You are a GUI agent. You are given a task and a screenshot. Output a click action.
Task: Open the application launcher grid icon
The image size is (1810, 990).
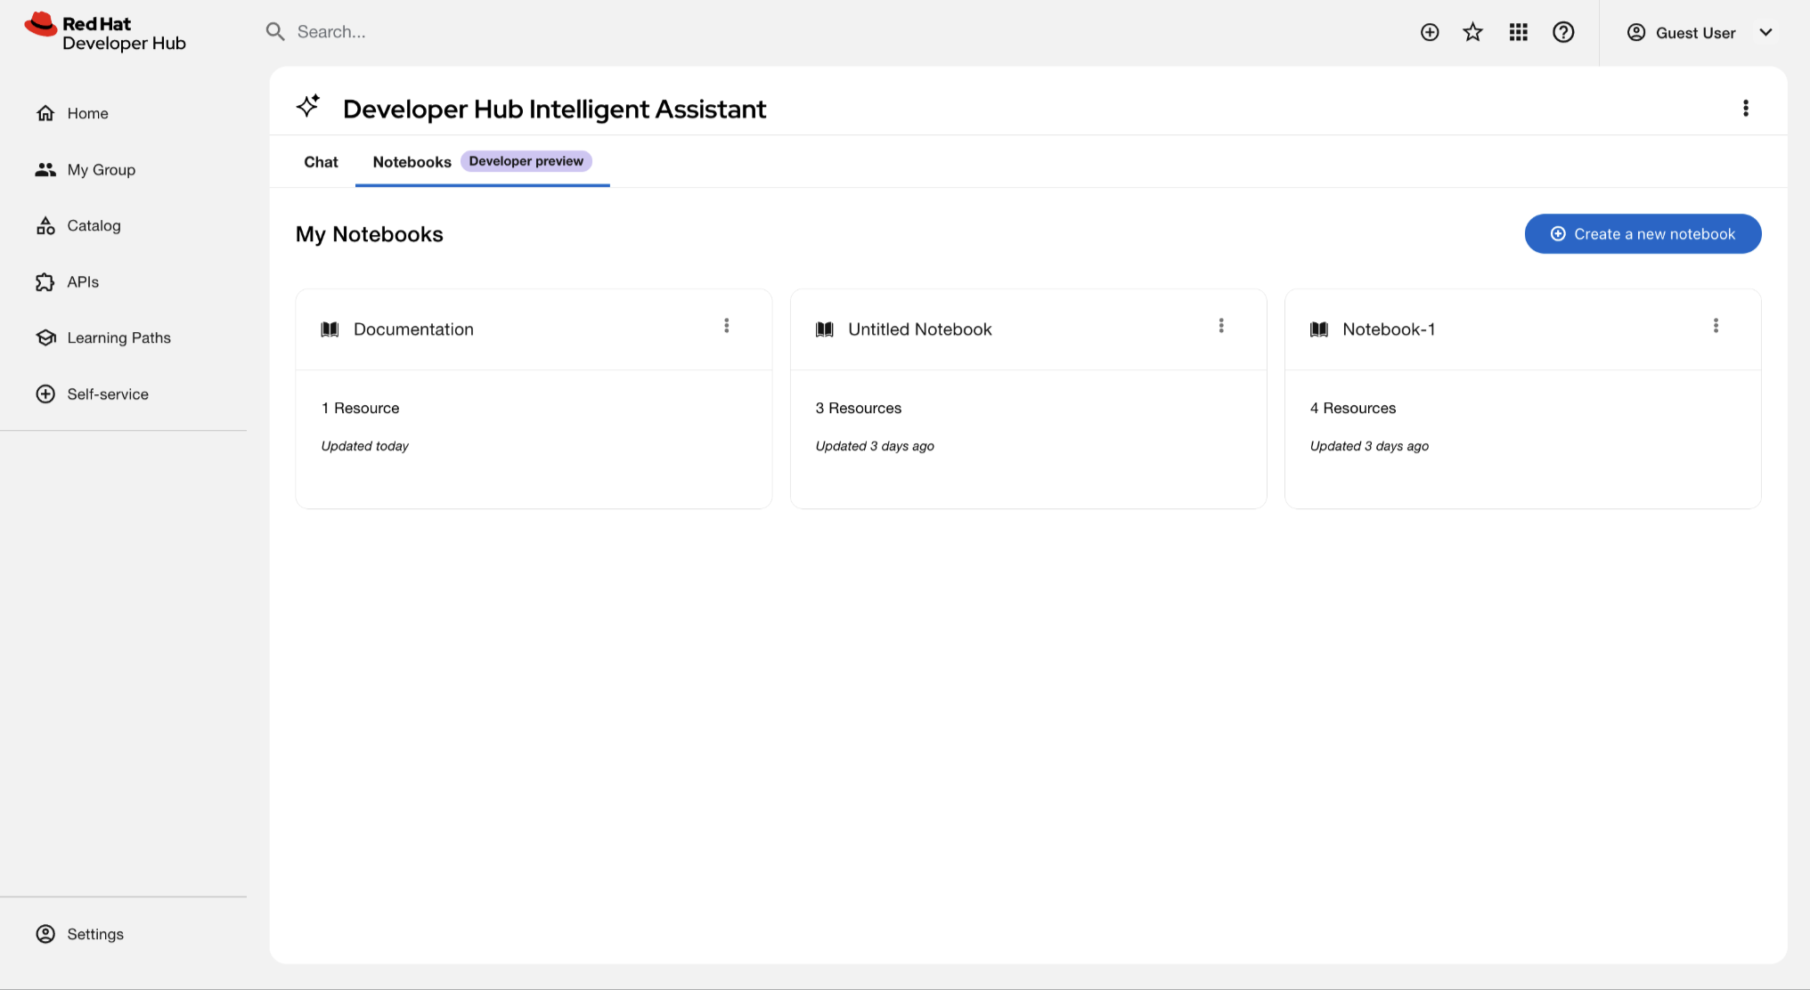1519,32
